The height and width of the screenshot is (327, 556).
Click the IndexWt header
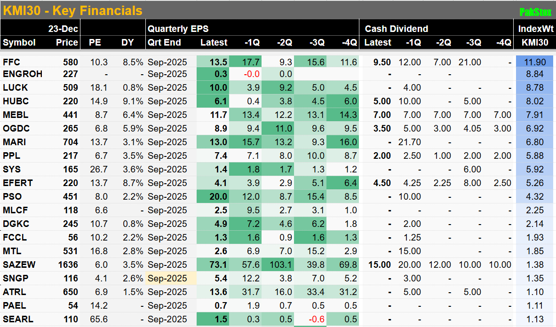tap(535, 29)
